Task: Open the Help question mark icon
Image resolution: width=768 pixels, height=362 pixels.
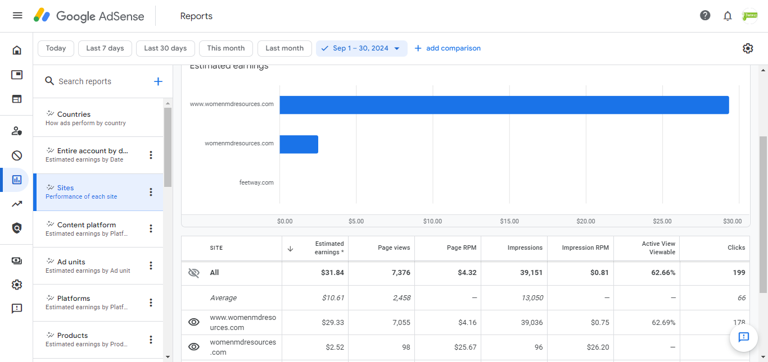Action: click(705, 16)
